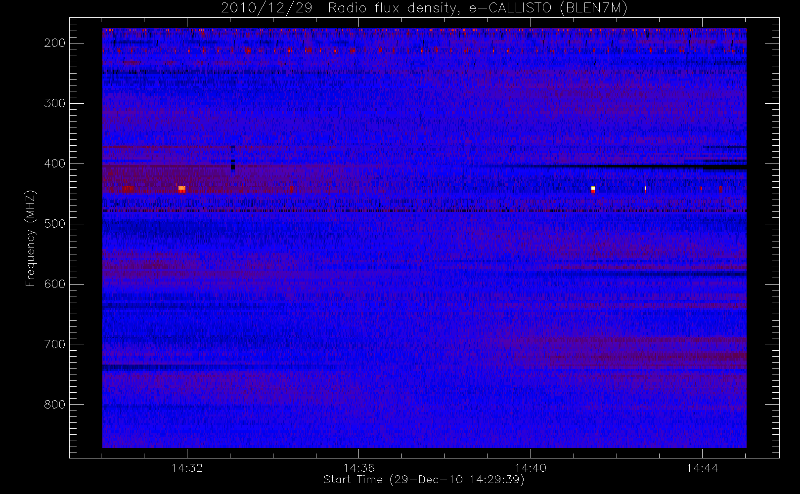Select the 300 frequency axis label
Viewport: 800px width, 494px height.
(x=54, y=103)
